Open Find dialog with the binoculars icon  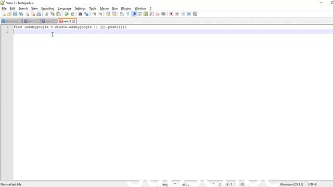(x=80, y=14)
